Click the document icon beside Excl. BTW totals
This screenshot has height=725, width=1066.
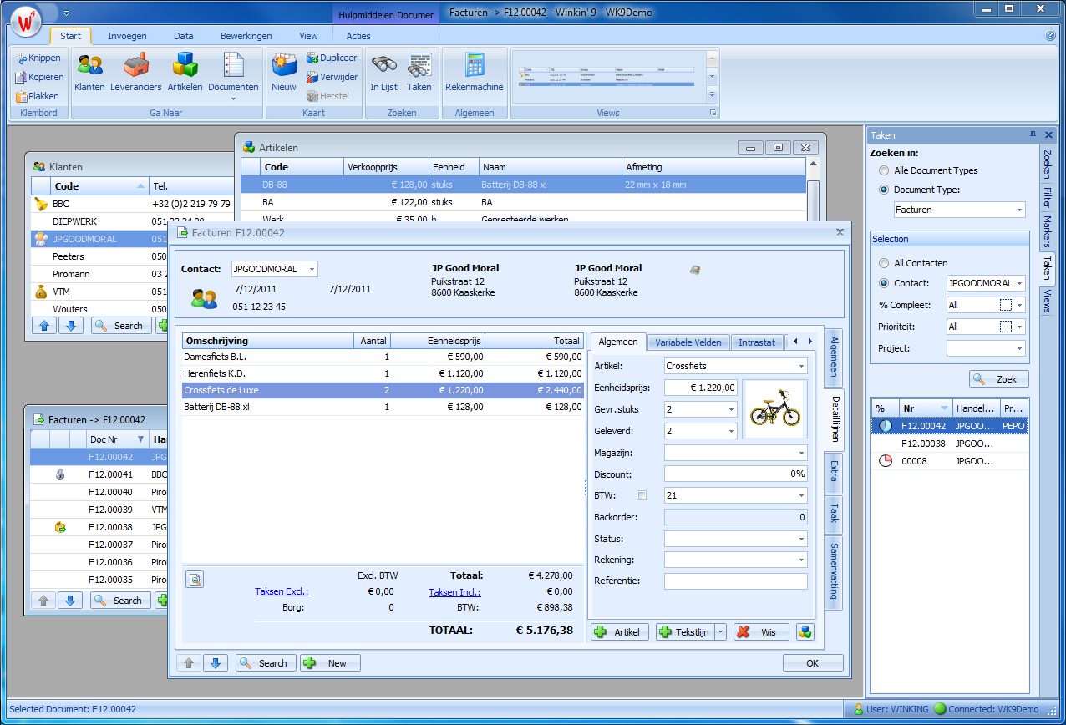click(x=194, y=579)
